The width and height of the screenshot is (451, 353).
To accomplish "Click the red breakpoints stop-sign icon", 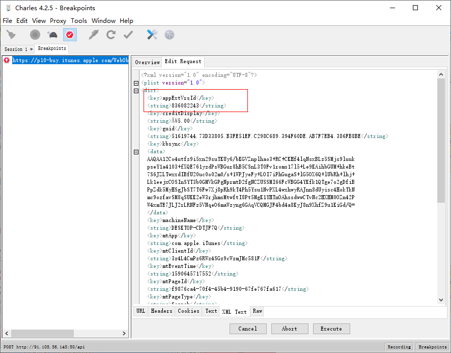I will pyautogui.click(x=69, y=34).
